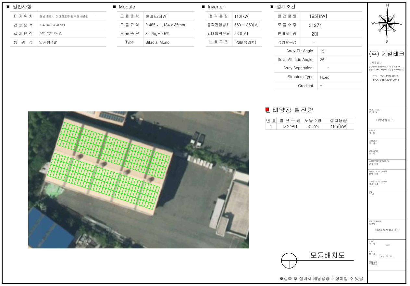Image resolution: width=410 pixels, height=286 pixels.
Task: Select the 현대 625[W] module output cell
Action: [x=156, y=16]
